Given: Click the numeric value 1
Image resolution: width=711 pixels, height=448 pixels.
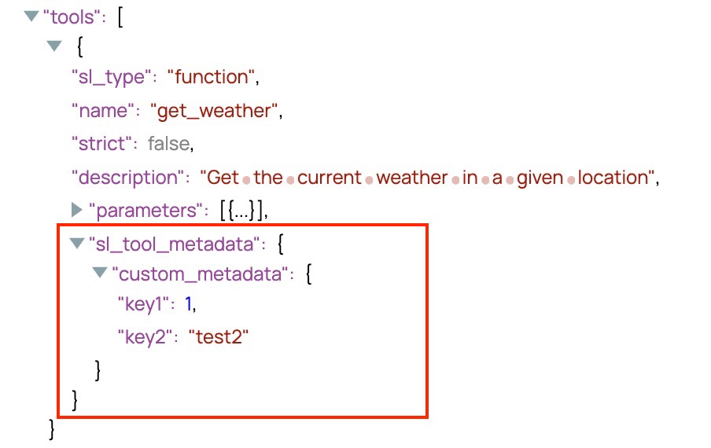Looking at the screenshot, I should coord(189,304).
